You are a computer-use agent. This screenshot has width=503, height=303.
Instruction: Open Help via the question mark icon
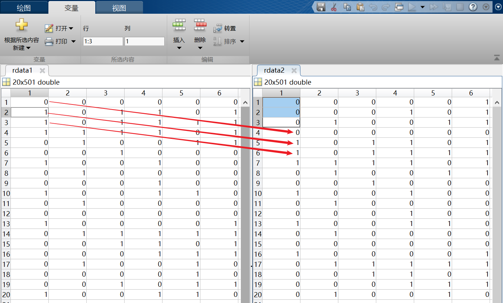(473, 7)
